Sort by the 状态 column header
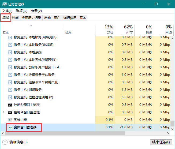 coord(79,30)
